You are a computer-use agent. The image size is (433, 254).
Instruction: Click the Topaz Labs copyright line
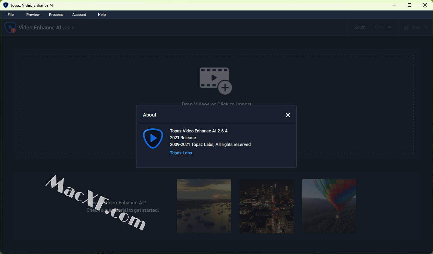pyautogui.click(x=210, y=144)
